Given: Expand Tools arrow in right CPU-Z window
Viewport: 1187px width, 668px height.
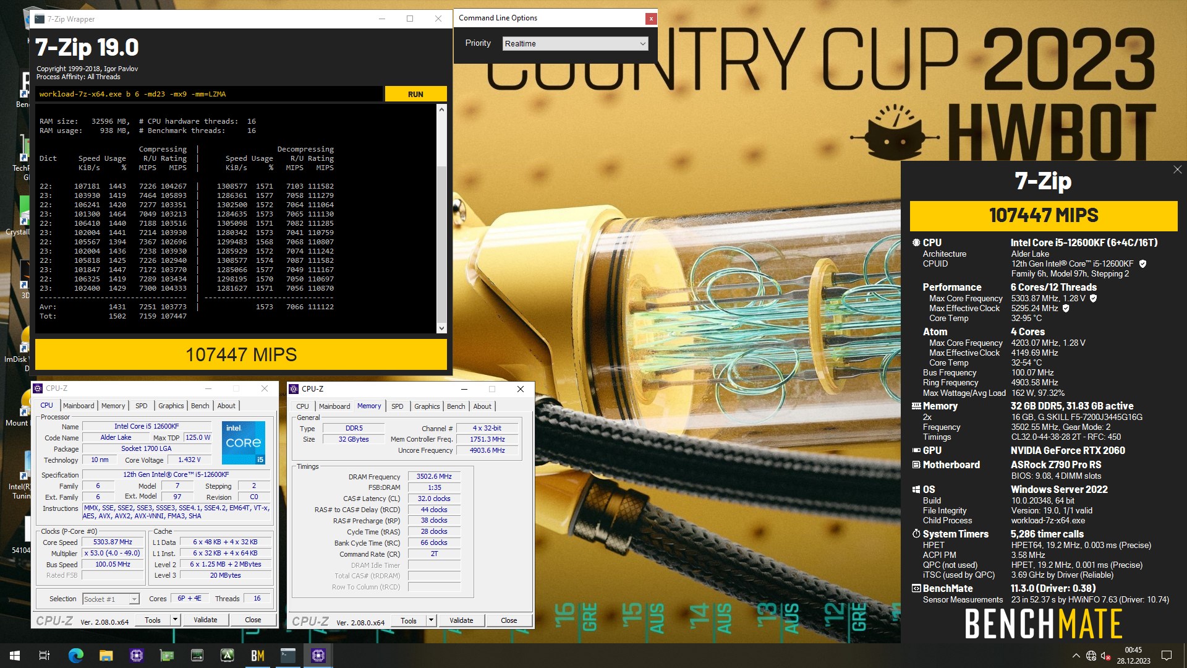Looking at the screenshot, I should pos(431,620).
